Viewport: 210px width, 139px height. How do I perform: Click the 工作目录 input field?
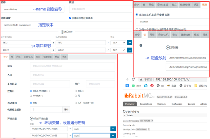pos(50,84)
